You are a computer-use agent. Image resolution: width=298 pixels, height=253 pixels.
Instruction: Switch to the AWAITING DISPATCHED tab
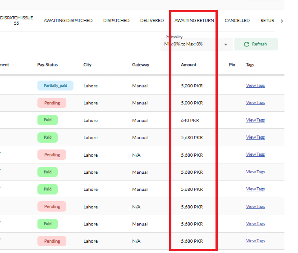[x=68, y=21]
